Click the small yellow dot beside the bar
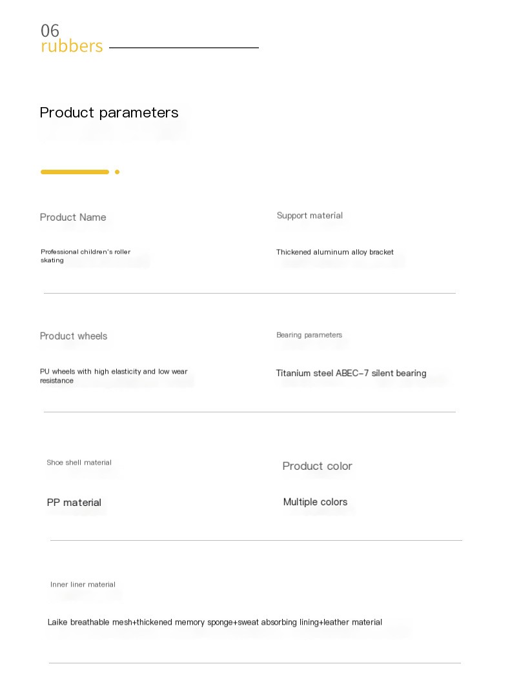Screen dimensions: 510x686 pyautogui.click(x=117, y=172)
